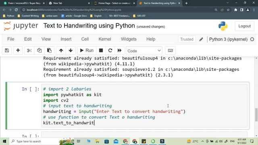Open the Chrome three-dot menu
Screen dimensions: 258x145
pos(254,10)
